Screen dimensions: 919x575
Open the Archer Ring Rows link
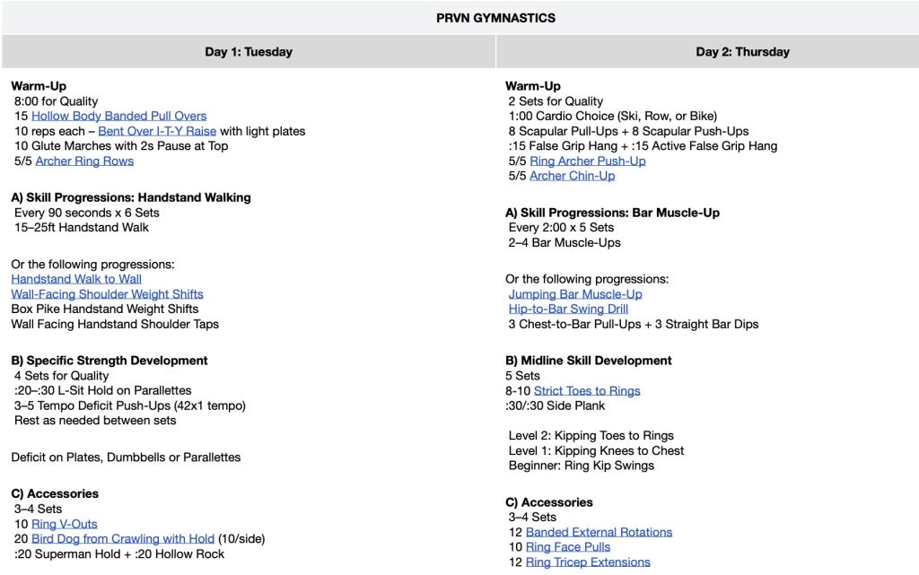pos(84,161)
